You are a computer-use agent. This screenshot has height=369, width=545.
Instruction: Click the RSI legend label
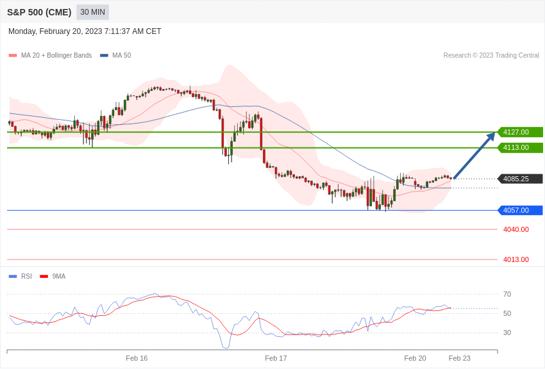point(26,276)
